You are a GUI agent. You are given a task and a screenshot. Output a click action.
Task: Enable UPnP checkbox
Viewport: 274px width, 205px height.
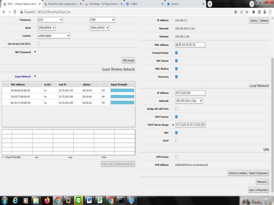click(x=176, y=141)
